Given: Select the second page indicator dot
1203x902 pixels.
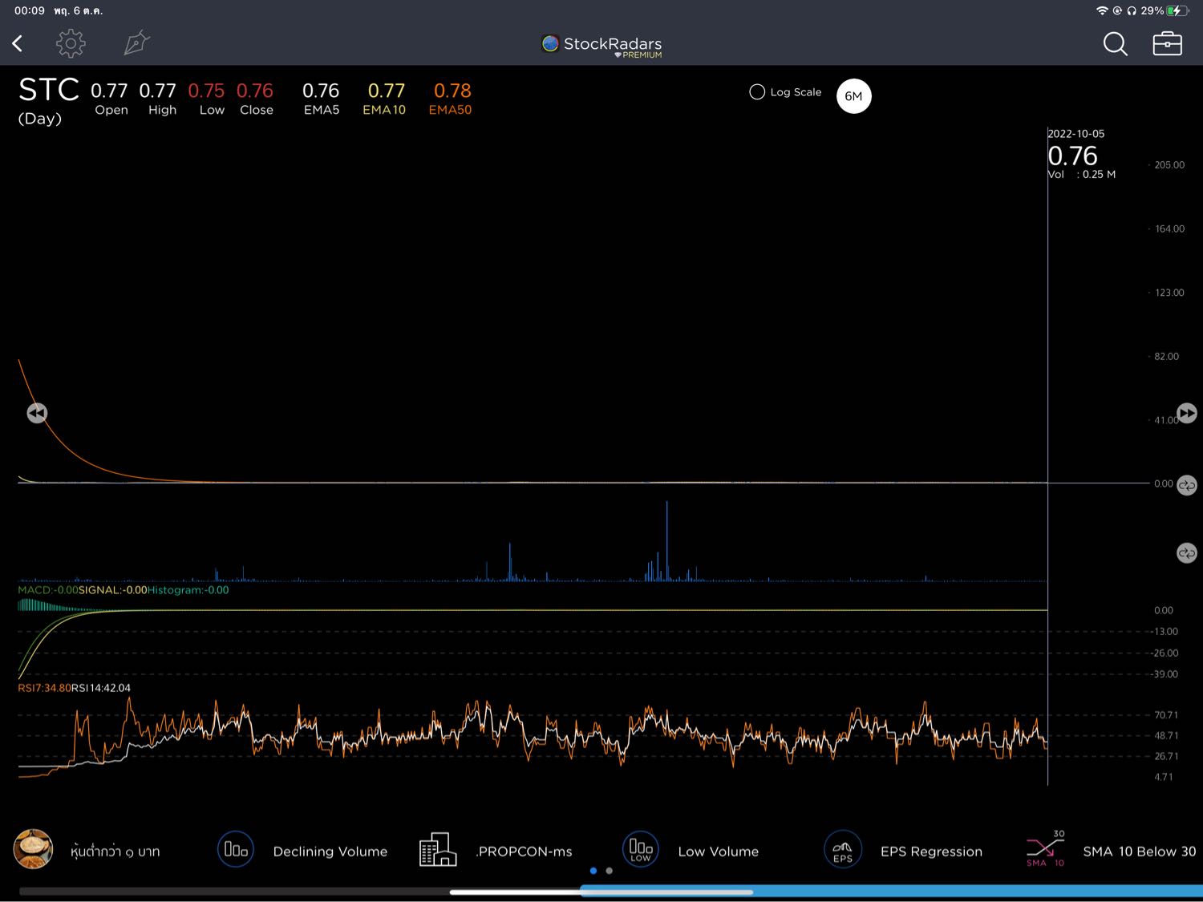Looking at the screenshot, I should pyautogui.click(x=610, y=871).
